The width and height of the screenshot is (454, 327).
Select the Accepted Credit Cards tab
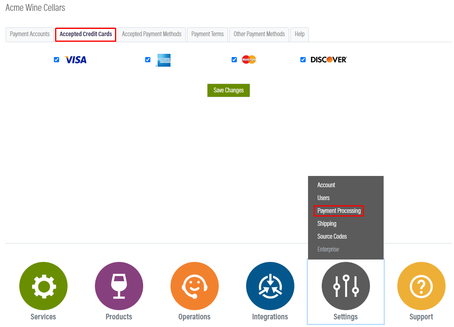[86, 35]
